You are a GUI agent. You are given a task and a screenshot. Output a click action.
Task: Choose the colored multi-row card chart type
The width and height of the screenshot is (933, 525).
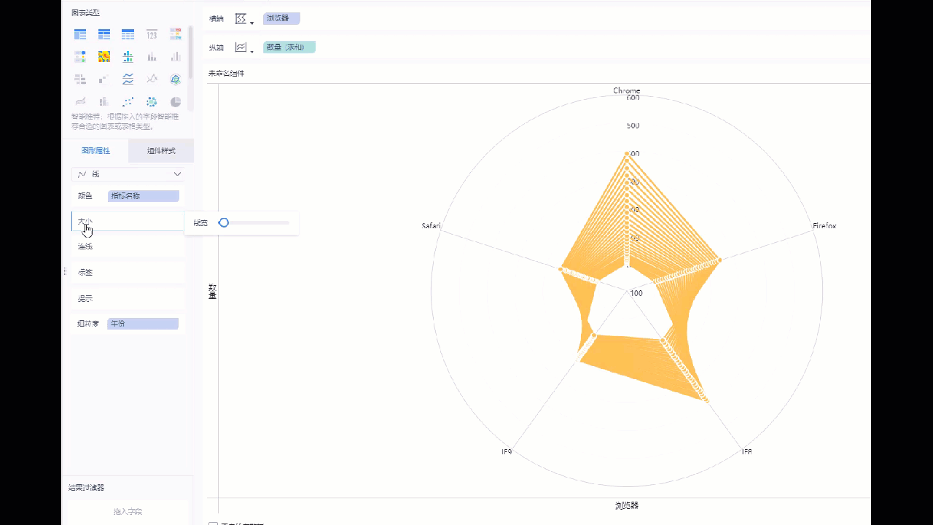176,34
